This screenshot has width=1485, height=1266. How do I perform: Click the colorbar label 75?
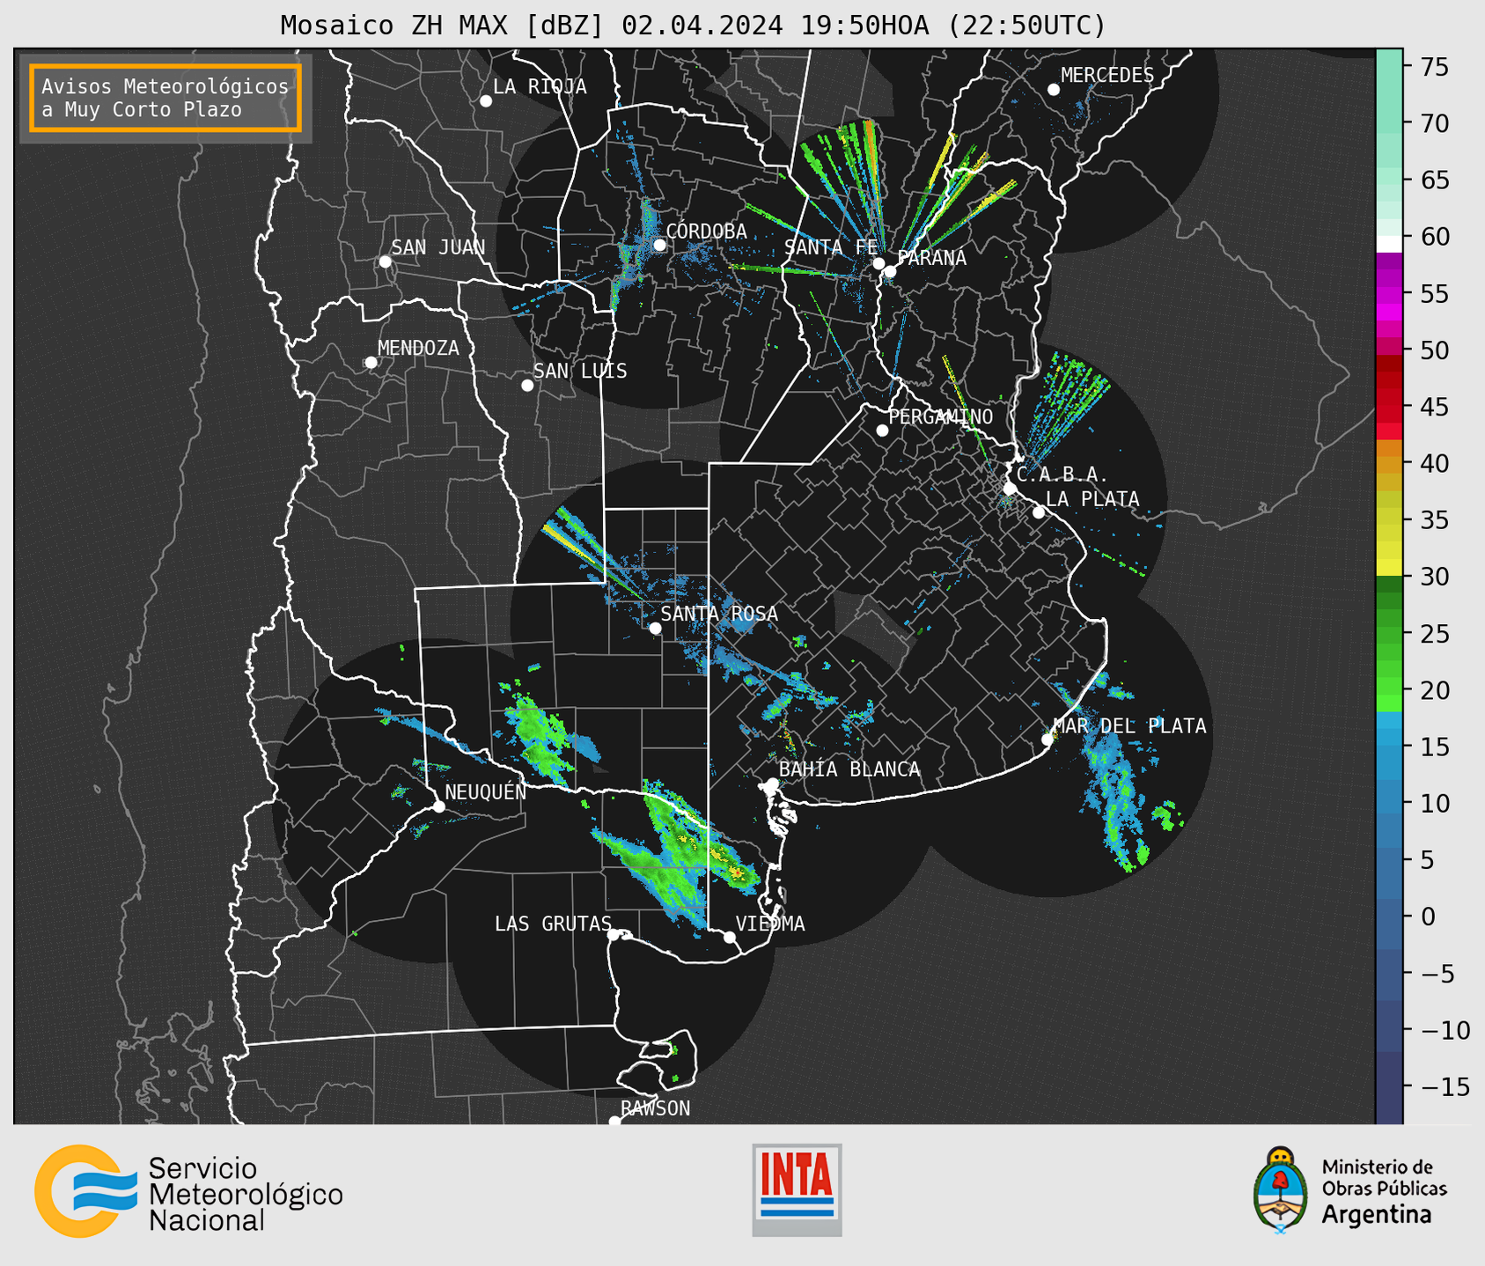click(x=1434, y=67)
